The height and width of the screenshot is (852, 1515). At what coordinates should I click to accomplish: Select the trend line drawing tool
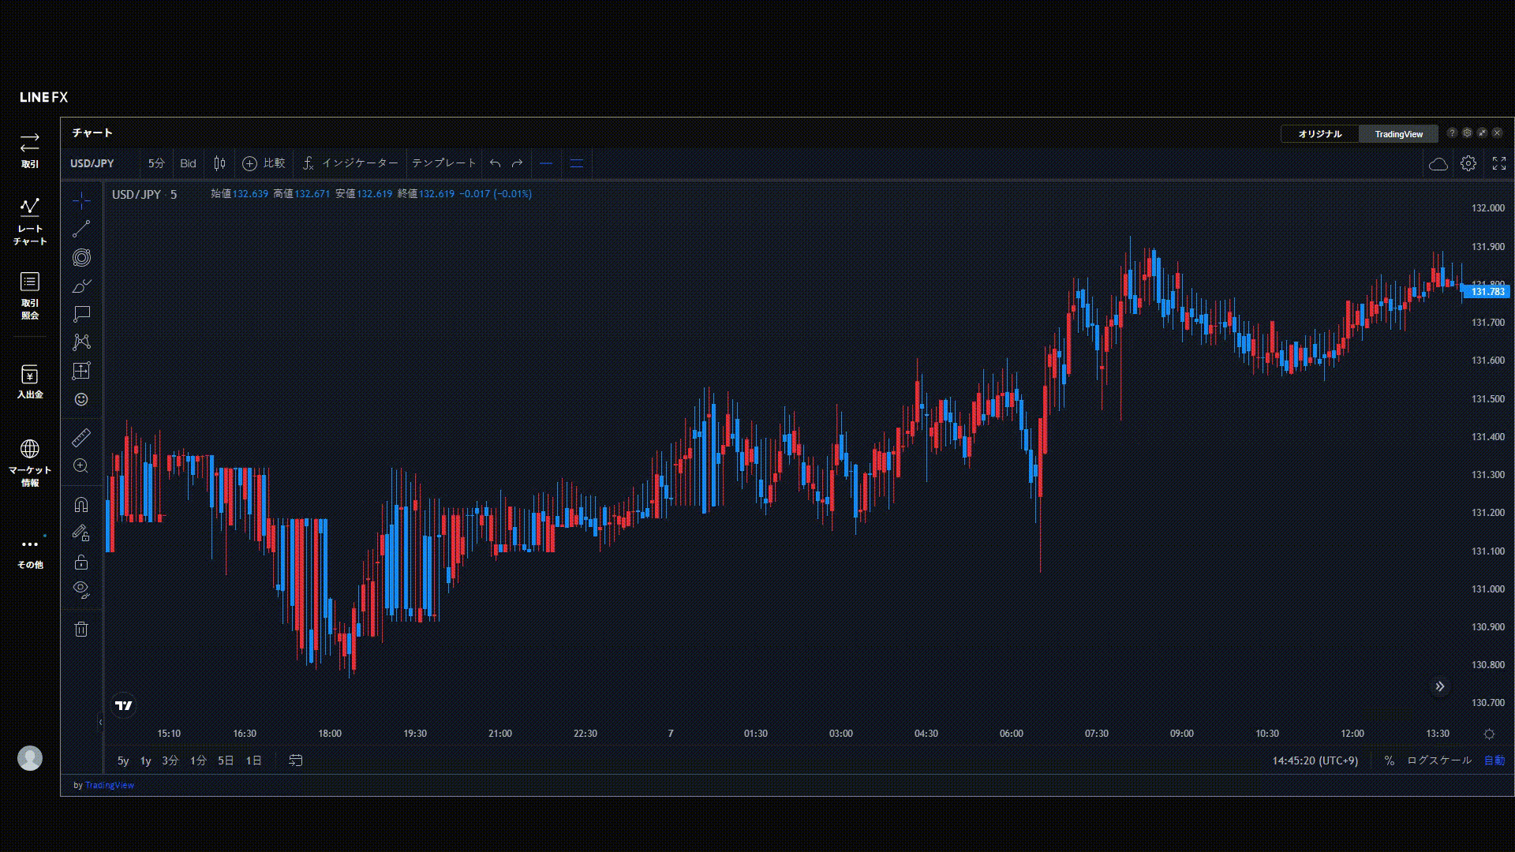[81, 229]
